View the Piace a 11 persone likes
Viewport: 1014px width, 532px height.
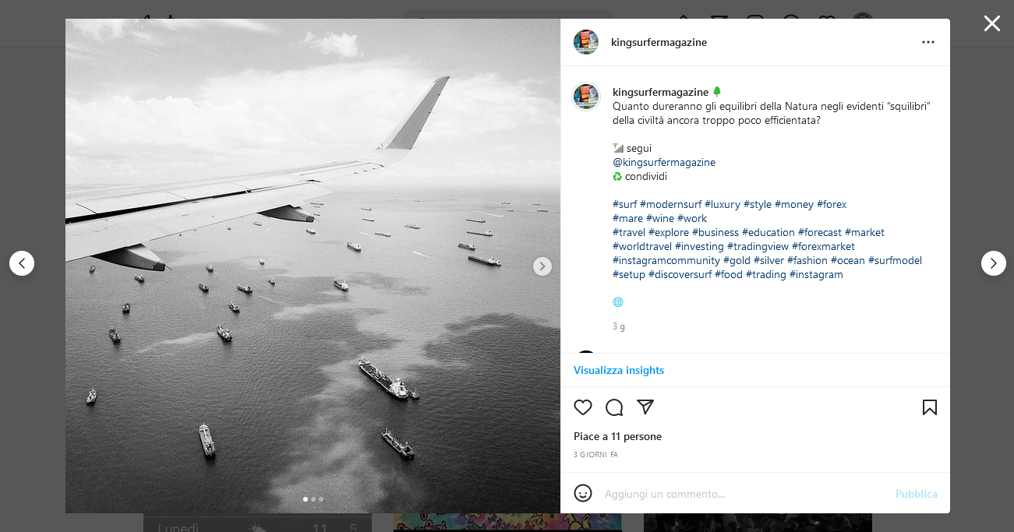pos(617,436)
